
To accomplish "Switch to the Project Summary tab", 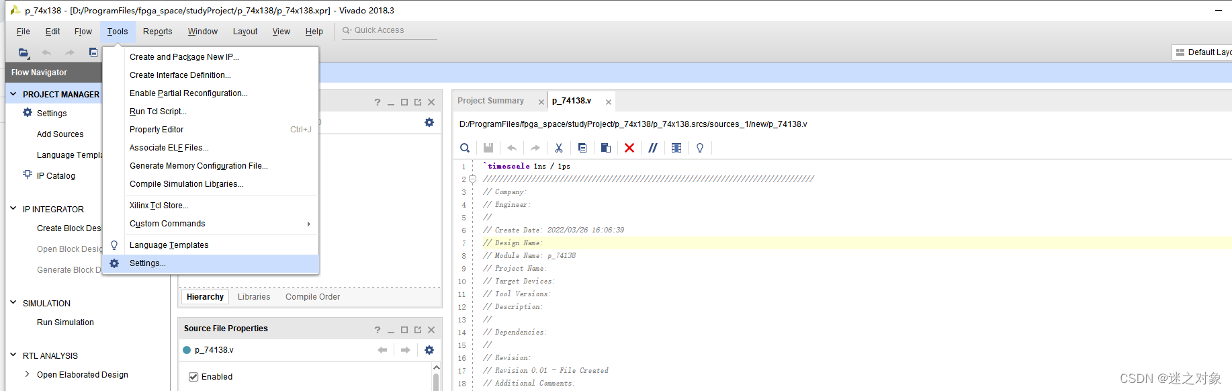I will point(490,101).
